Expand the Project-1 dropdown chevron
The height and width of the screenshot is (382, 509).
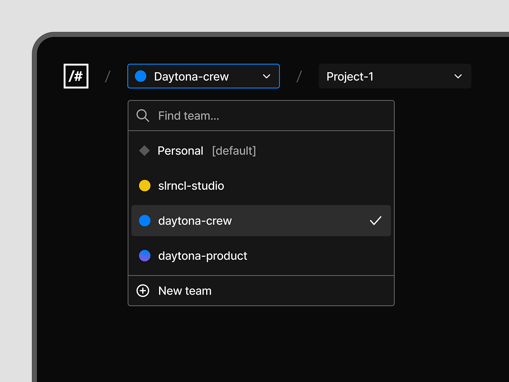[x=458, y=76]
